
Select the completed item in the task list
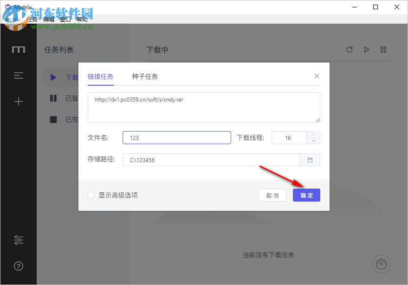tap(61, 120)
